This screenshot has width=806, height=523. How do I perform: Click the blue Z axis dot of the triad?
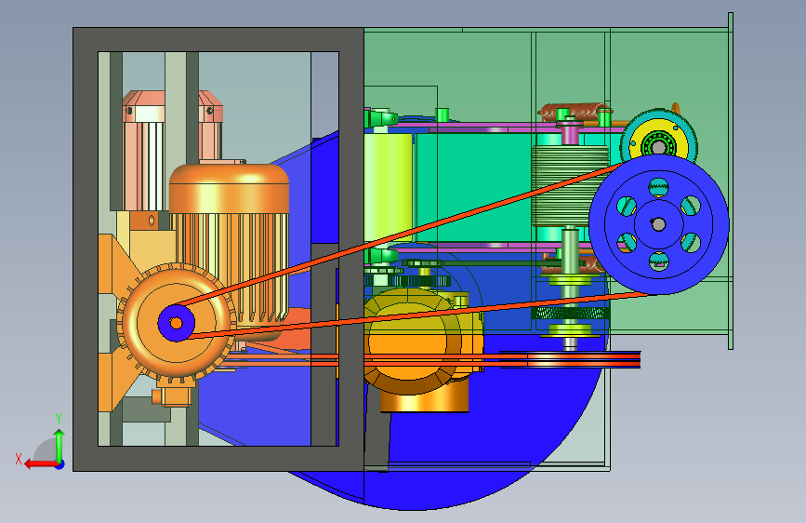click(60, 464)
